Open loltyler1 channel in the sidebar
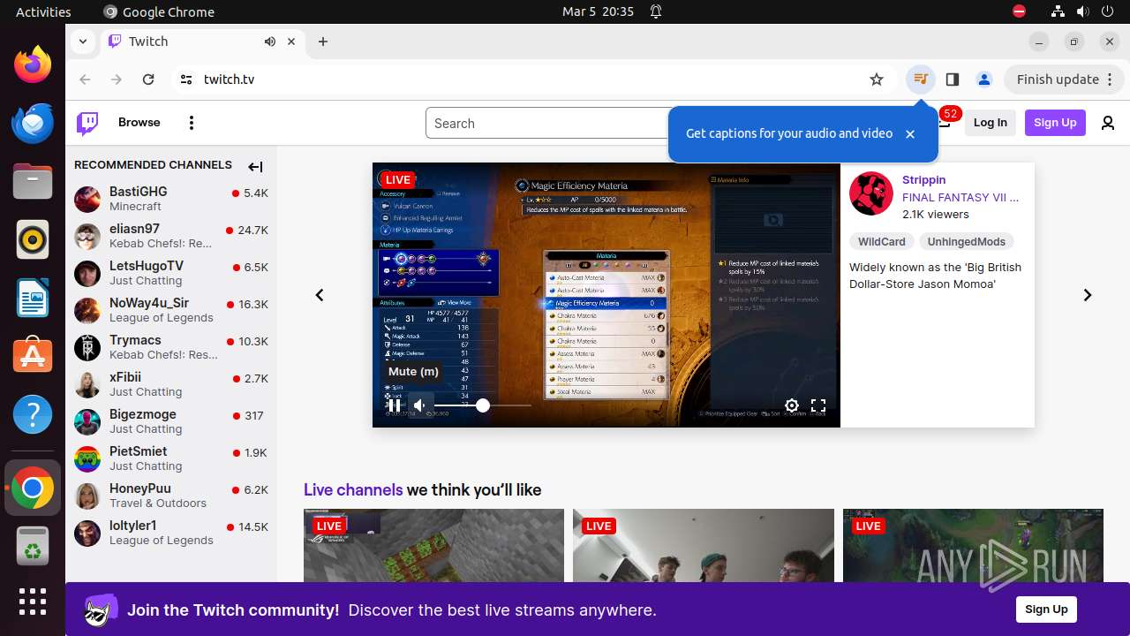Screen dimensions: 1130x636 click(171, 533)
